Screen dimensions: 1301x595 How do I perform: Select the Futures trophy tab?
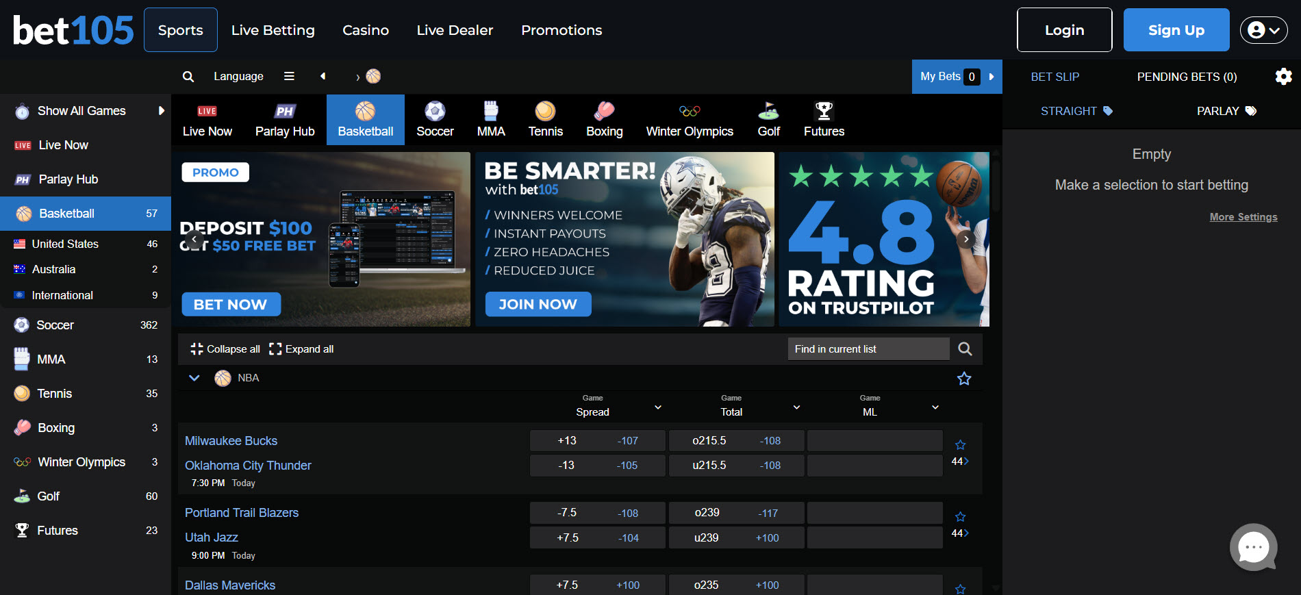click(824, 120)
